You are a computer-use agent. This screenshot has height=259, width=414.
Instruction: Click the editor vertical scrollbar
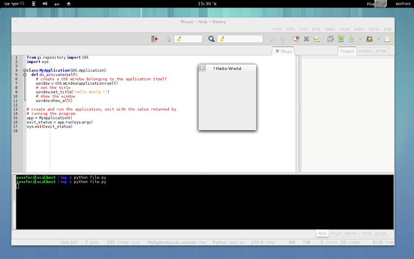[297, 114]
